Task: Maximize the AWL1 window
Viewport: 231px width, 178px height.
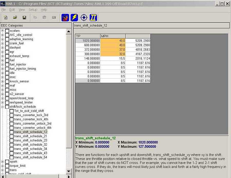Action: 222,4
